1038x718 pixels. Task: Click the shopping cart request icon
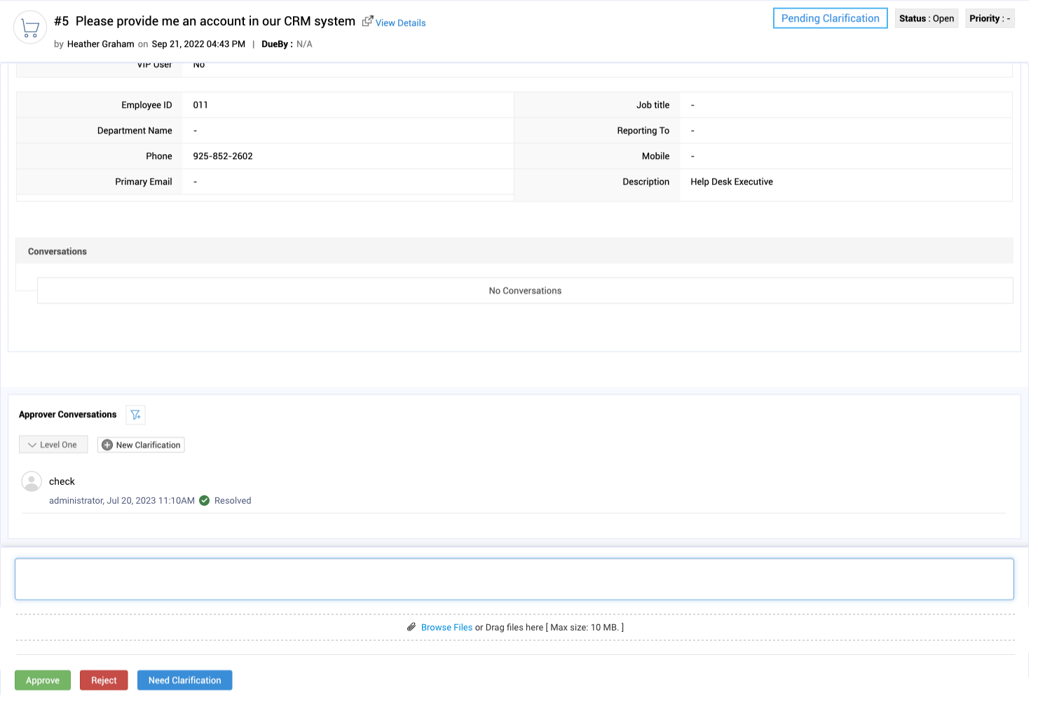pyautogui.click(x=30, y=28)
